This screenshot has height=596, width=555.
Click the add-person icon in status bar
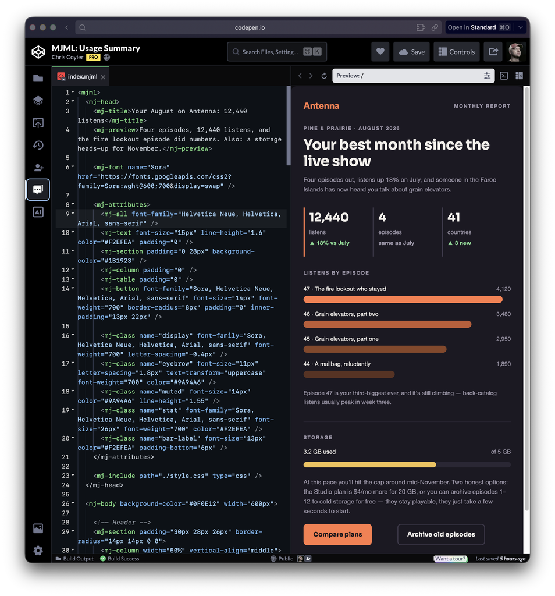tap(308, 559)
